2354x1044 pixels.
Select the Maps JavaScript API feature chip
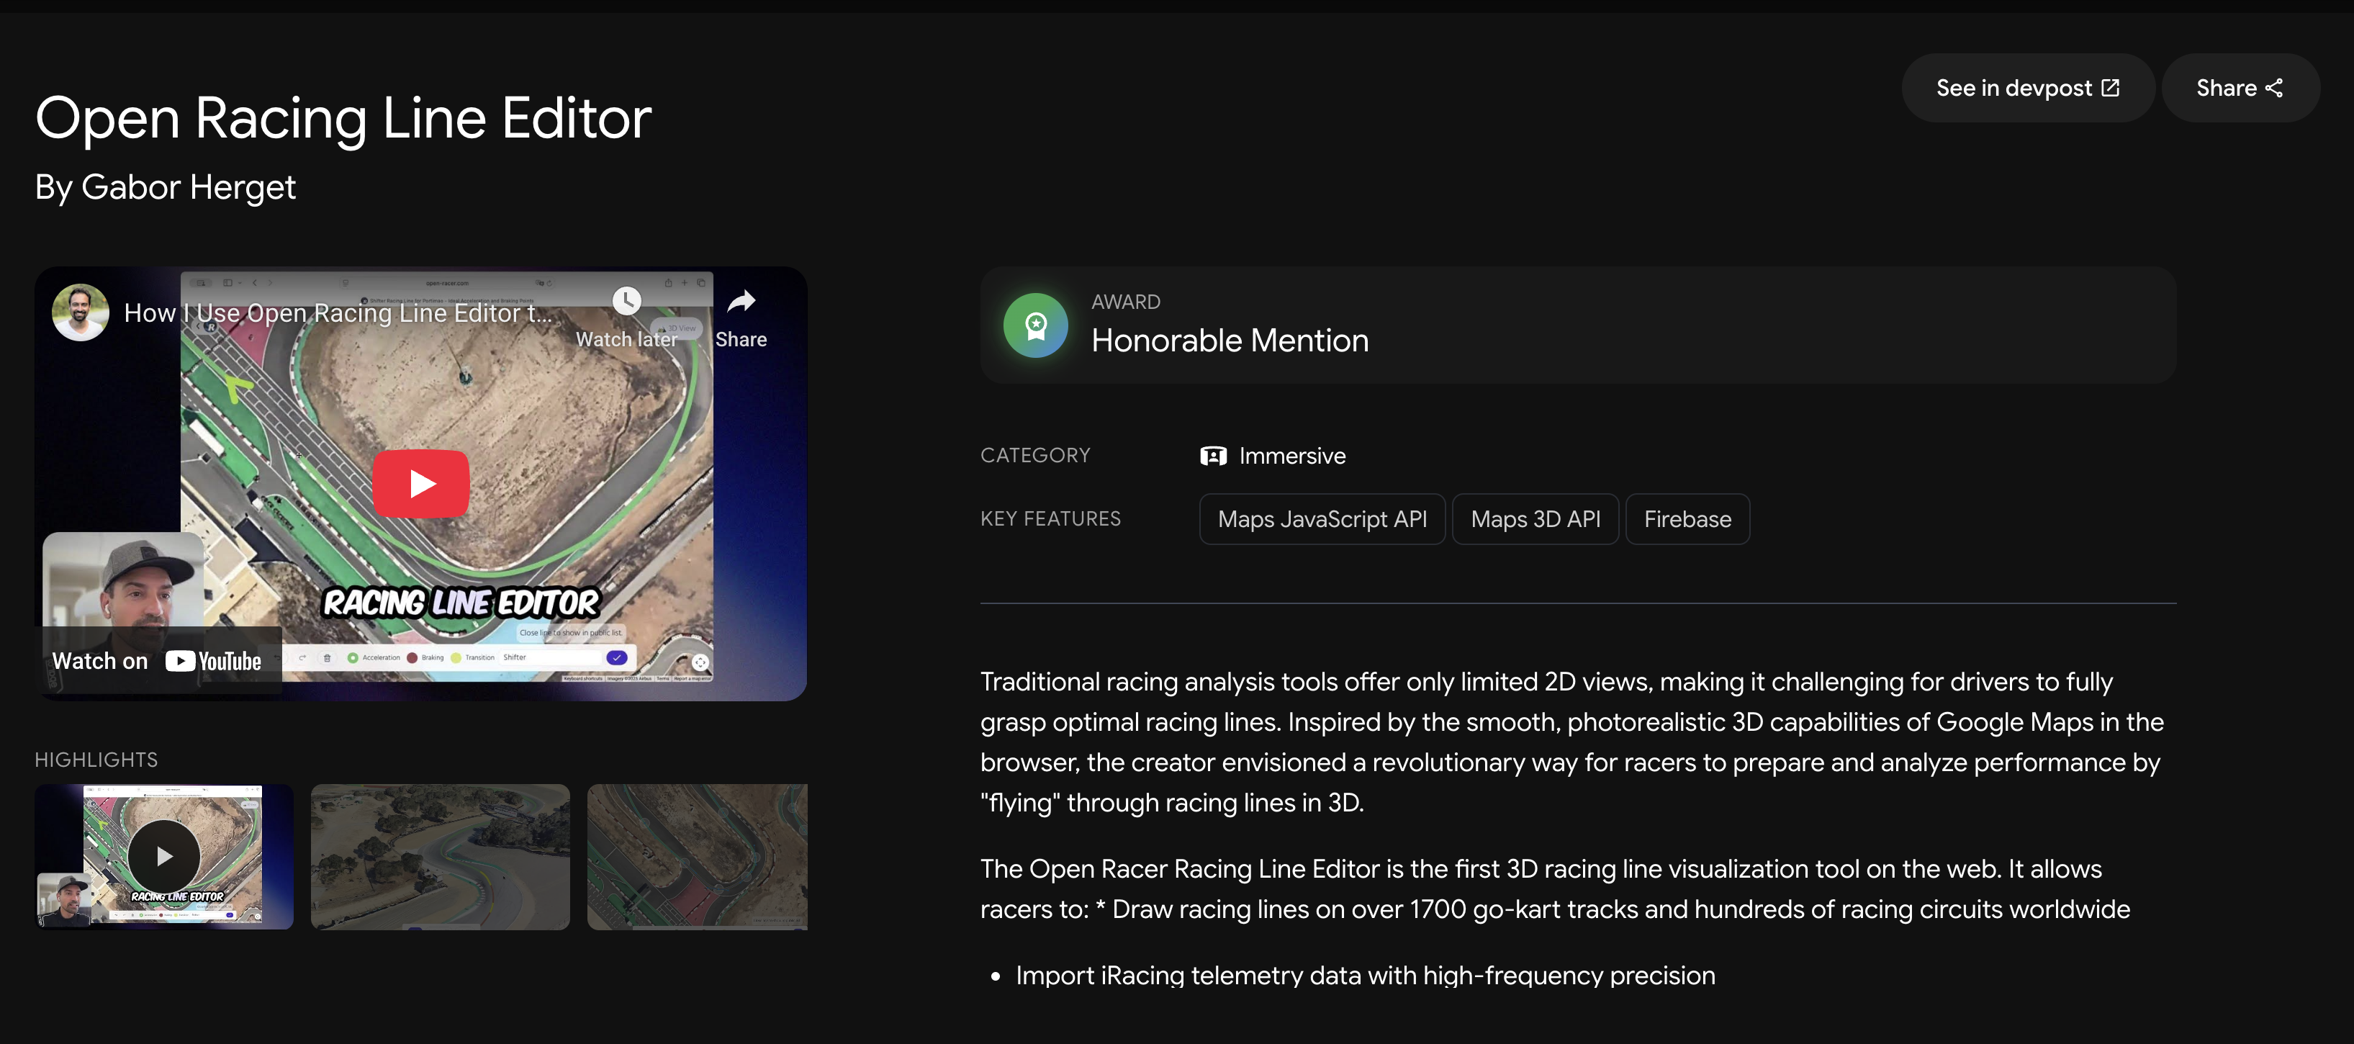1322,519
